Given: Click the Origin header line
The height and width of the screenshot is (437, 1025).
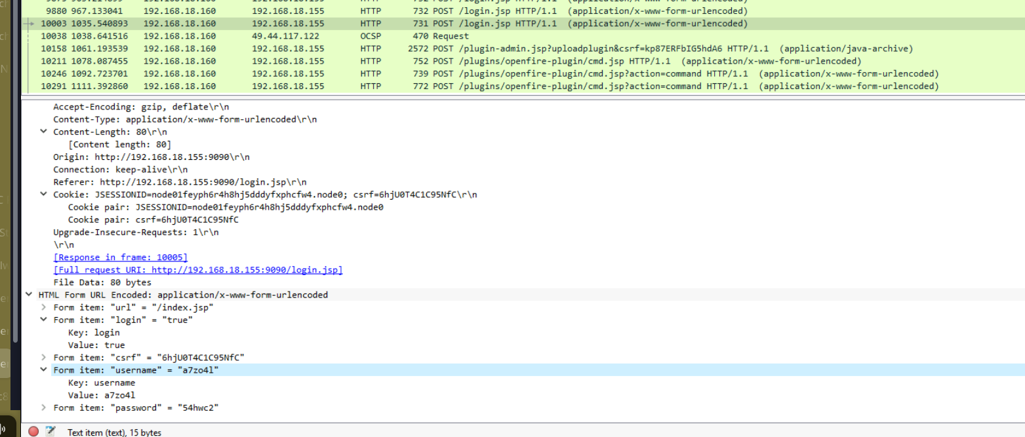Looking at the screenshot, I should (x=151, y=157).
